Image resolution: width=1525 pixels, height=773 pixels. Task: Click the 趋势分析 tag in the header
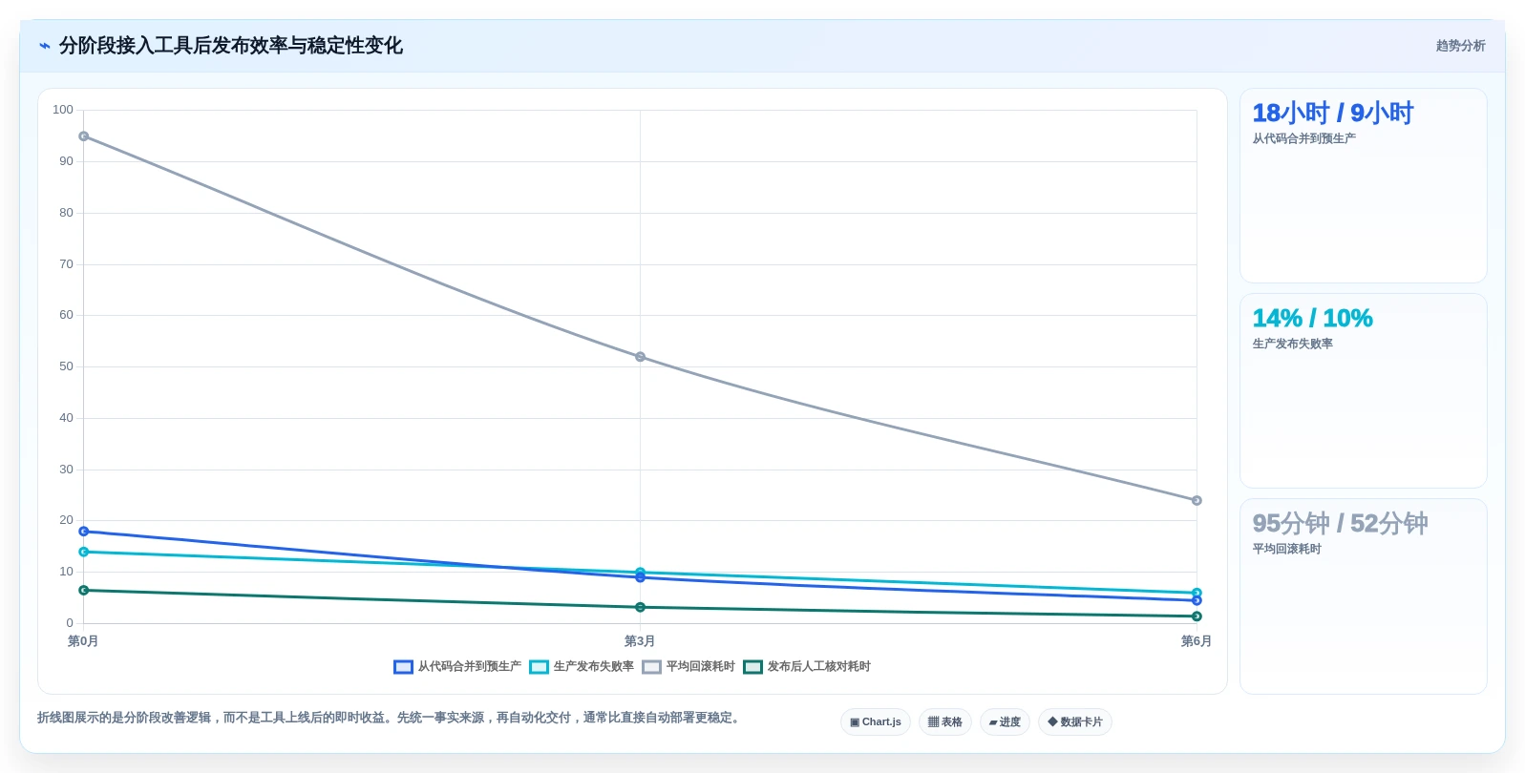click(1460, 46)
